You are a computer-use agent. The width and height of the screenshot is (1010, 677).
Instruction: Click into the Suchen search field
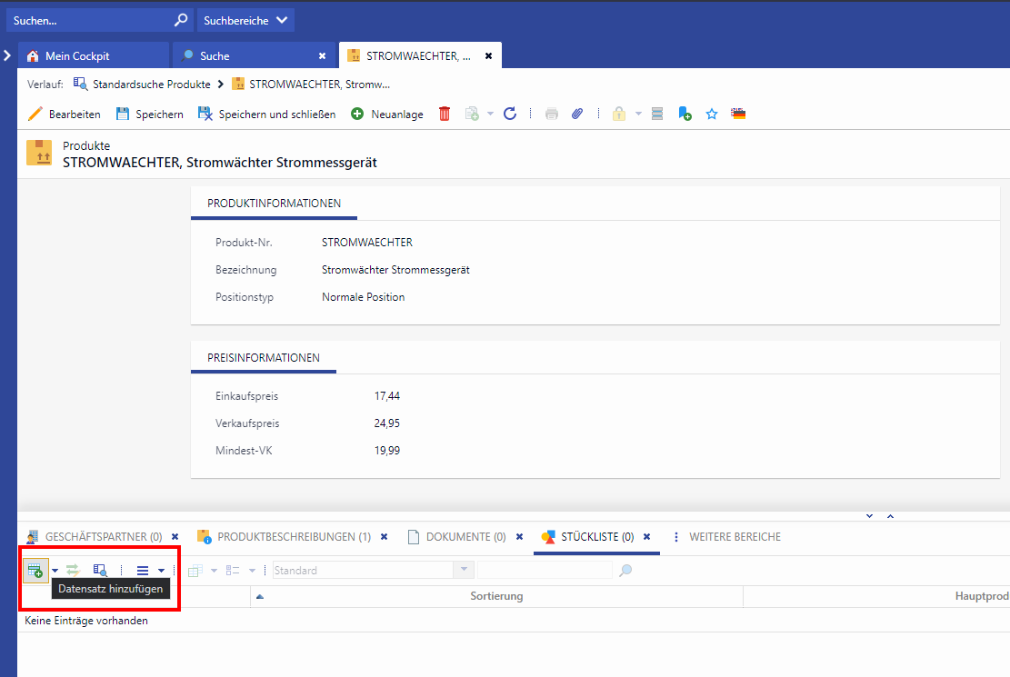(x=89, y=19)
